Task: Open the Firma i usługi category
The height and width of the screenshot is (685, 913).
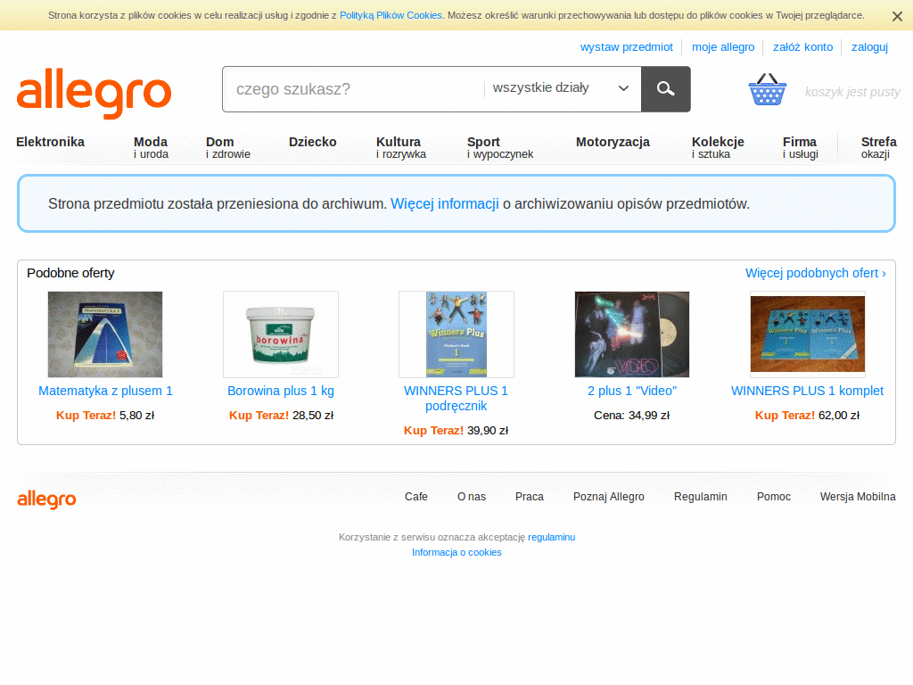Action: point(800,147)
